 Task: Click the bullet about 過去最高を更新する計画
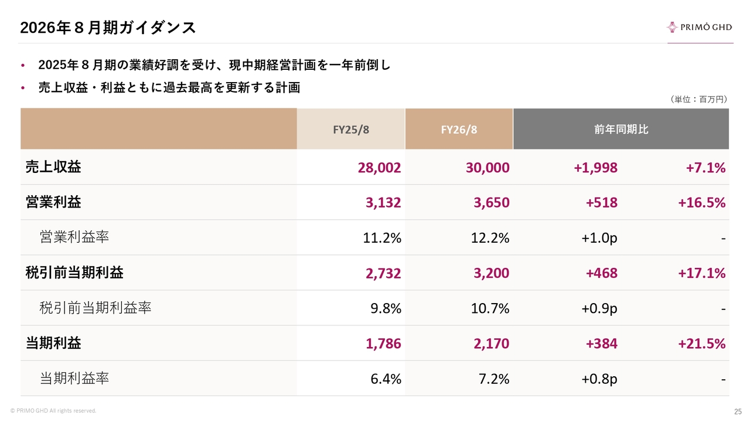(169, 88)
